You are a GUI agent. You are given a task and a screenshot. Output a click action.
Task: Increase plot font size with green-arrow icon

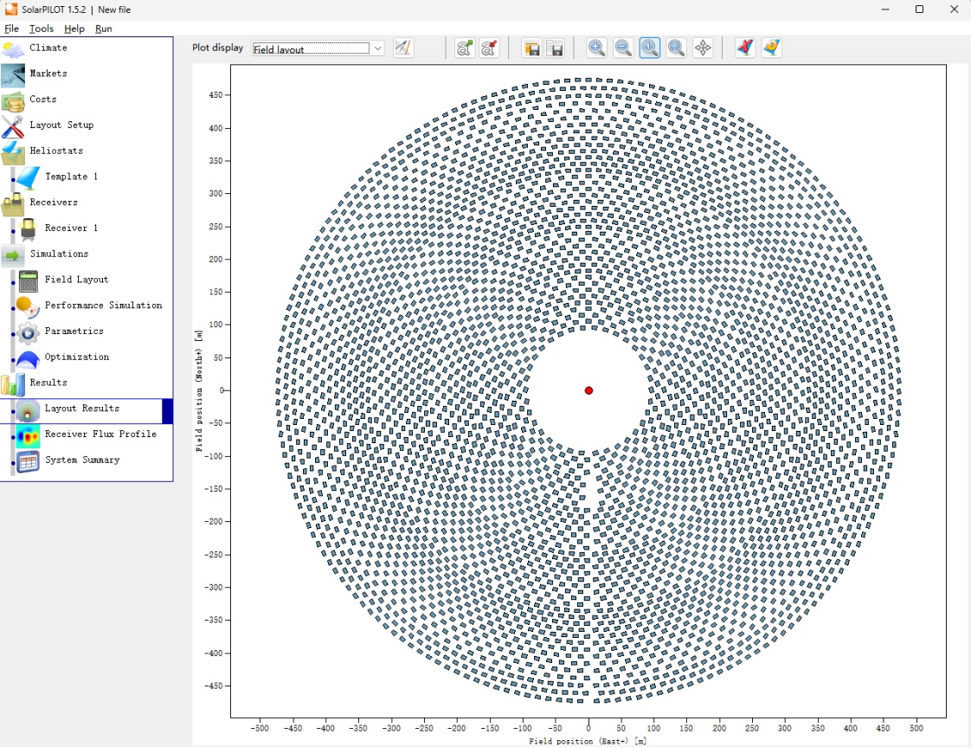click(x=464, y=48)
